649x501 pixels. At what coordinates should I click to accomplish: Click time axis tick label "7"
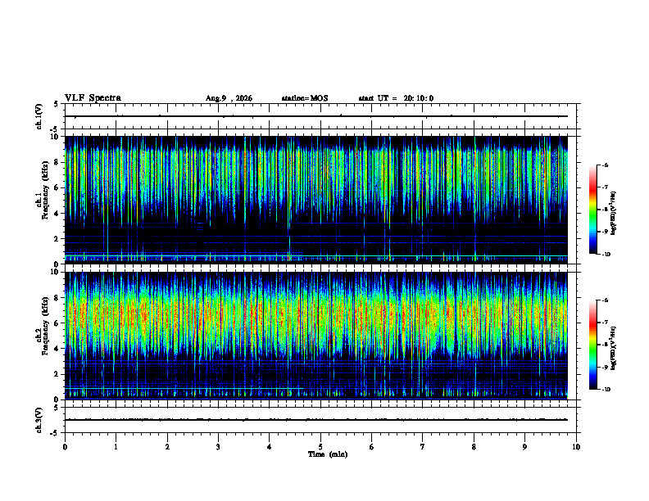pos(423,447)
